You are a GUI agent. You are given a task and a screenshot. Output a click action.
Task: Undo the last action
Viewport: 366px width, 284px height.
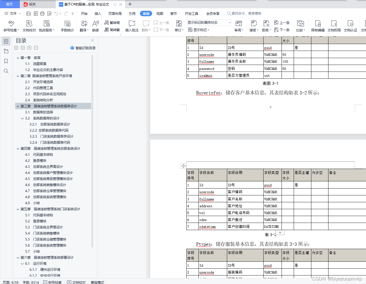56,13
